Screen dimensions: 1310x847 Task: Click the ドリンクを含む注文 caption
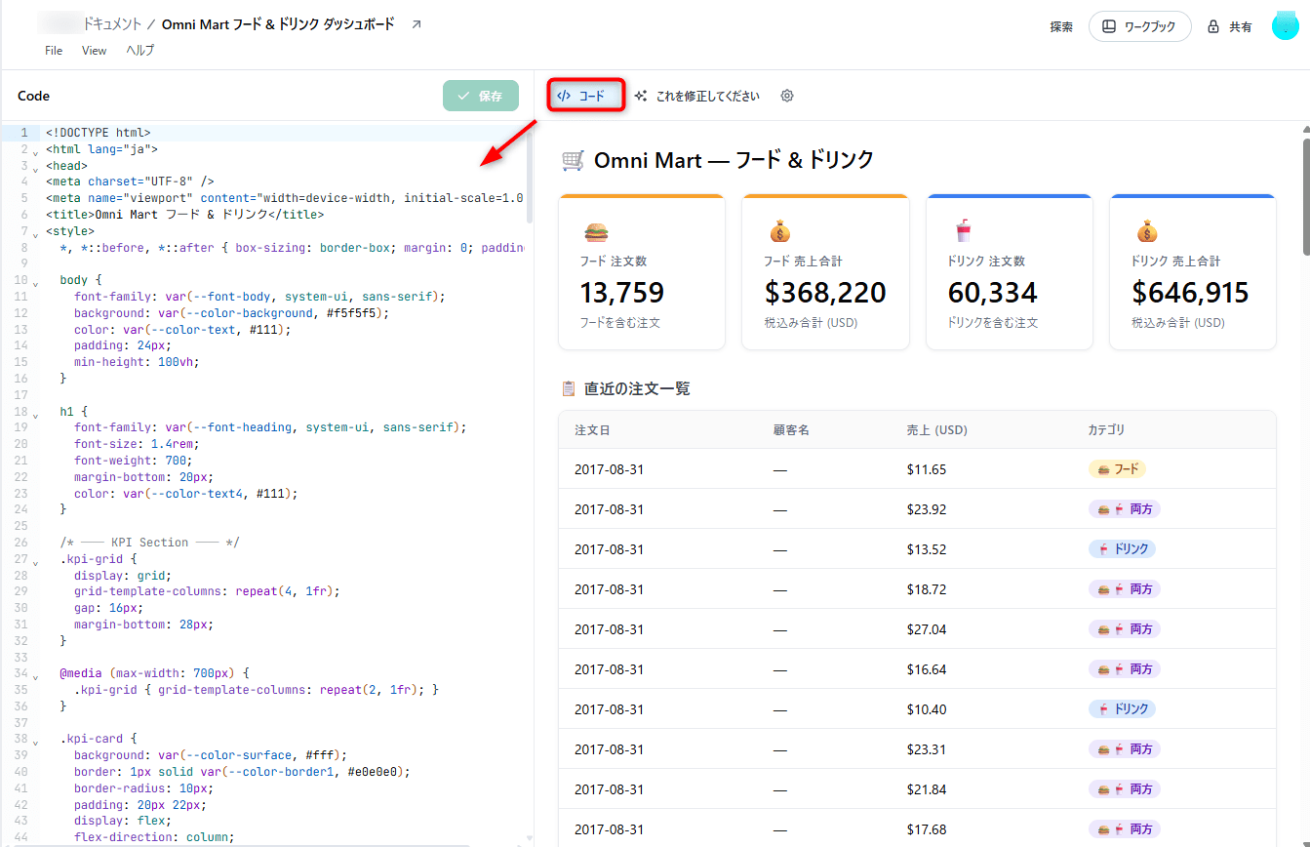coord(992,322)
